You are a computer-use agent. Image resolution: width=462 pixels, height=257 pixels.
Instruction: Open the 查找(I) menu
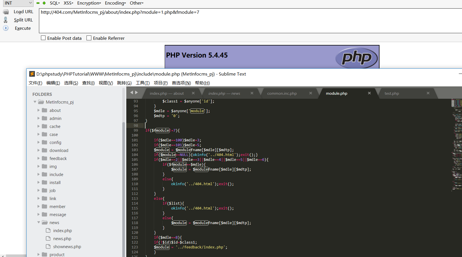click(89, 83)
